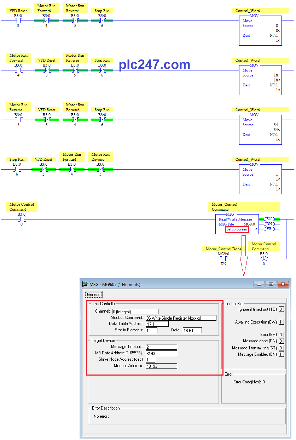Select the MSG Read/Write Message block
The image size is (296, 440).
point(237,224)
